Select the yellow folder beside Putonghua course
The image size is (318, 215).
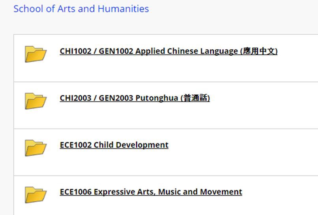coord(36,101)
